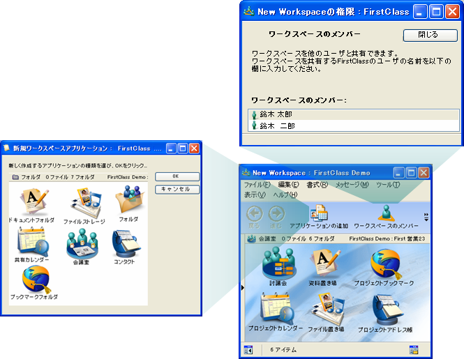Screen dimensions: 464x359
Task: Click the OK button
Action: pyautogui.click(x=177, y=176)
